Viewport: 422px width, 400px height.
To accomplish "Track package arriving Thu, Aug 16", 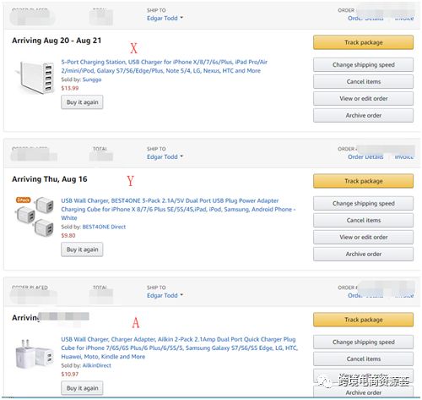I will (x=363, y=181).
